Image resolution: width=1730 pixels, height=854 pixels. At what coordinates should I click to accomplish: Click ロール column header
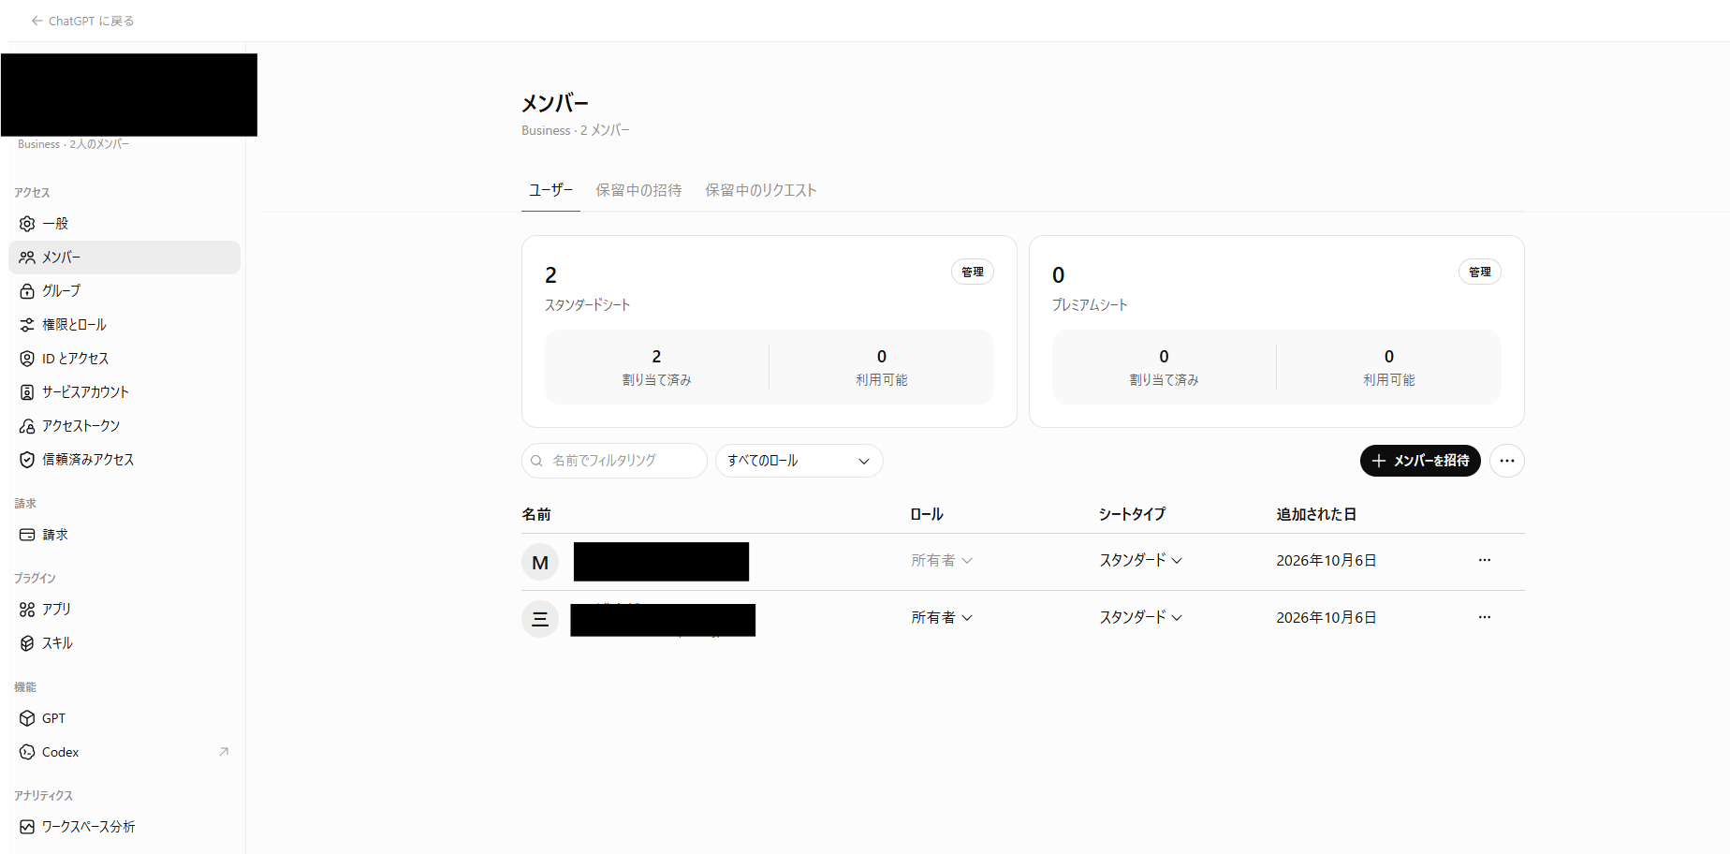(x=927, y=514)
